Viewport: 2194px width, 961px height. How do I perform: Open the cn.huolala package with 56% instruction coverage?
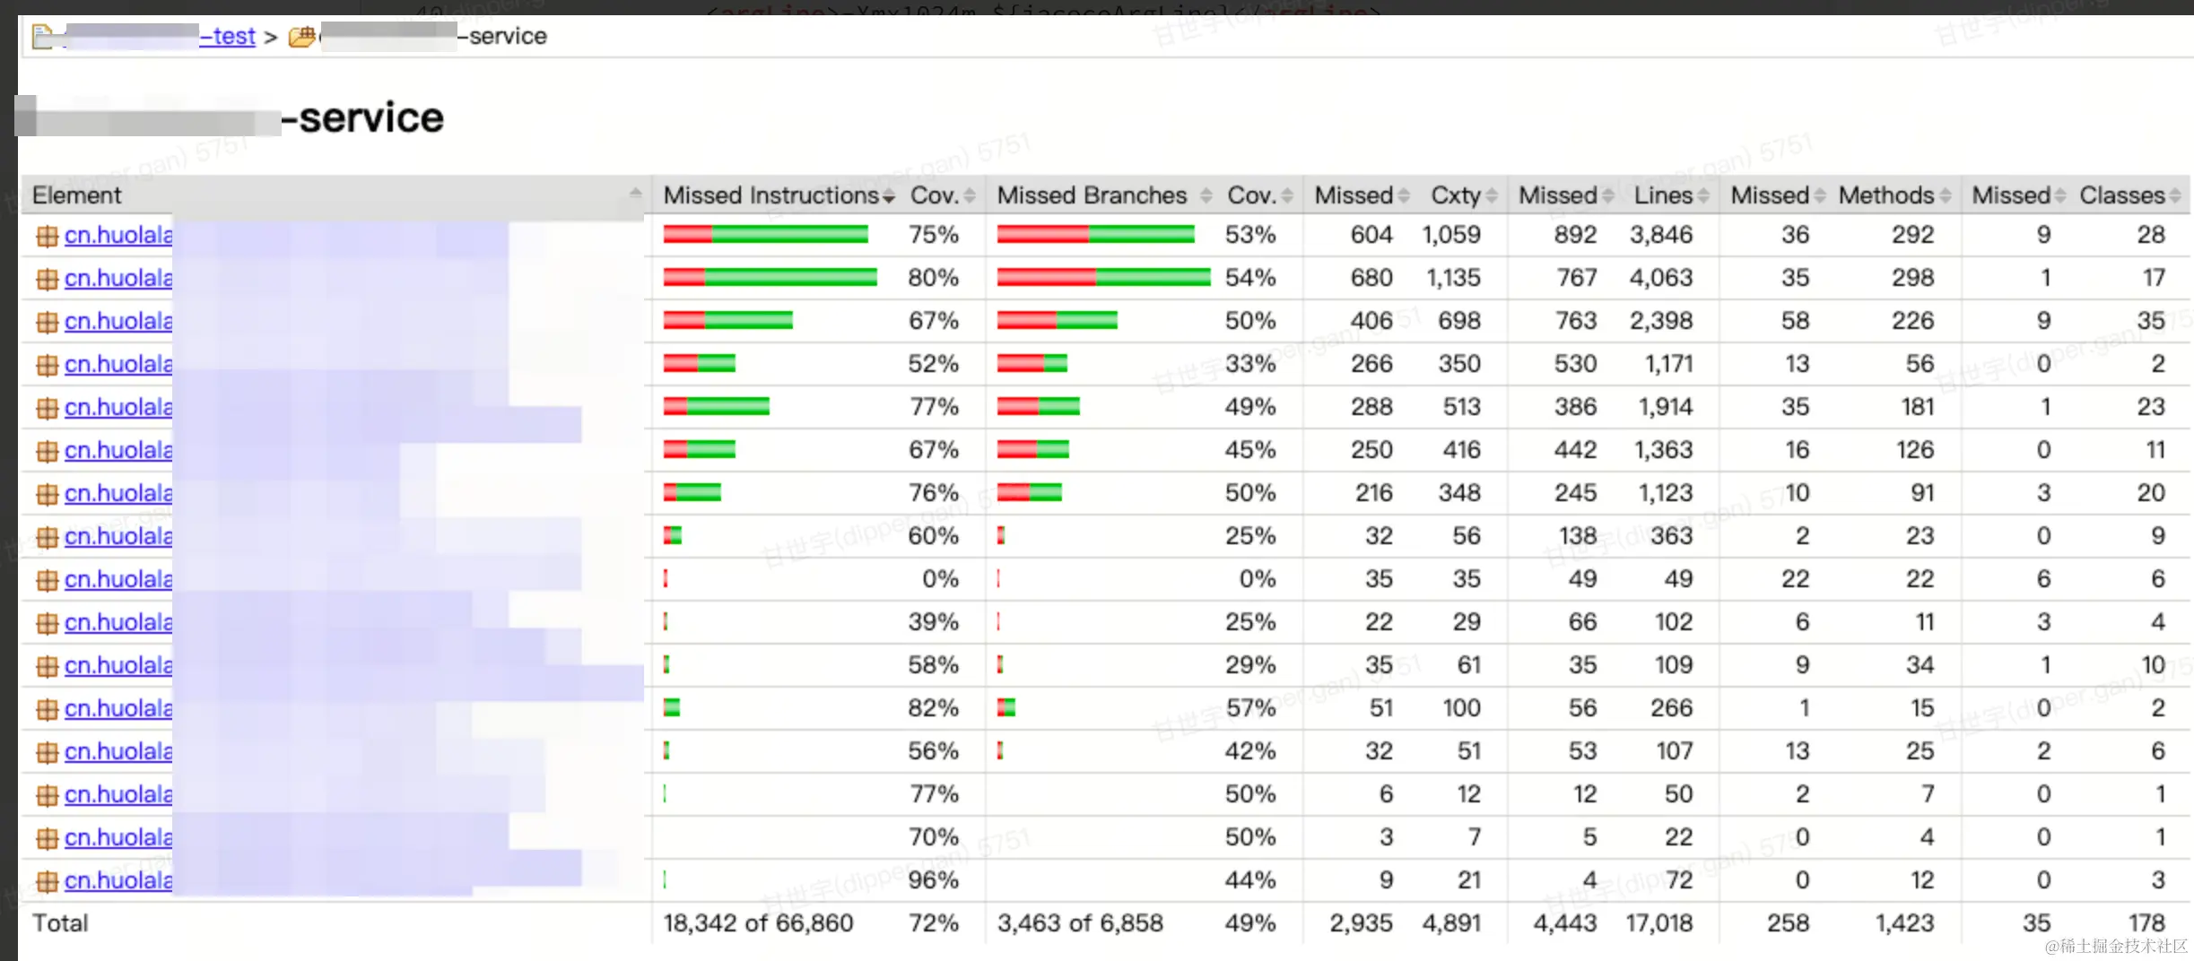(x=118, y=751)
